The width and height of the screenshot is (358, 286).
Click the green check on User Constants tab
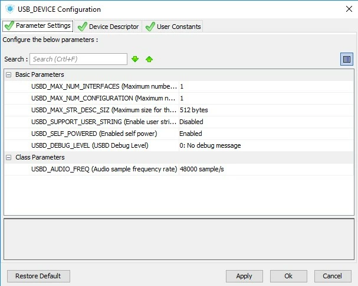coord(150,27)
